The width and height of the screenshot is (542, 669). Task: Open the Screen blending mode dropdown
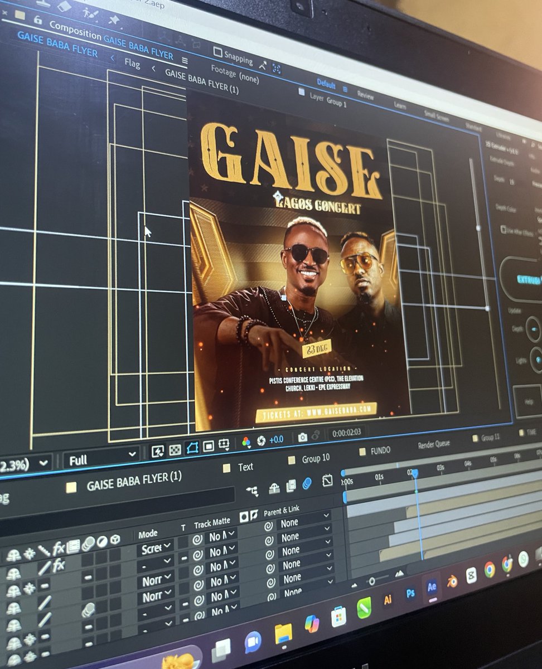point(156,549)
